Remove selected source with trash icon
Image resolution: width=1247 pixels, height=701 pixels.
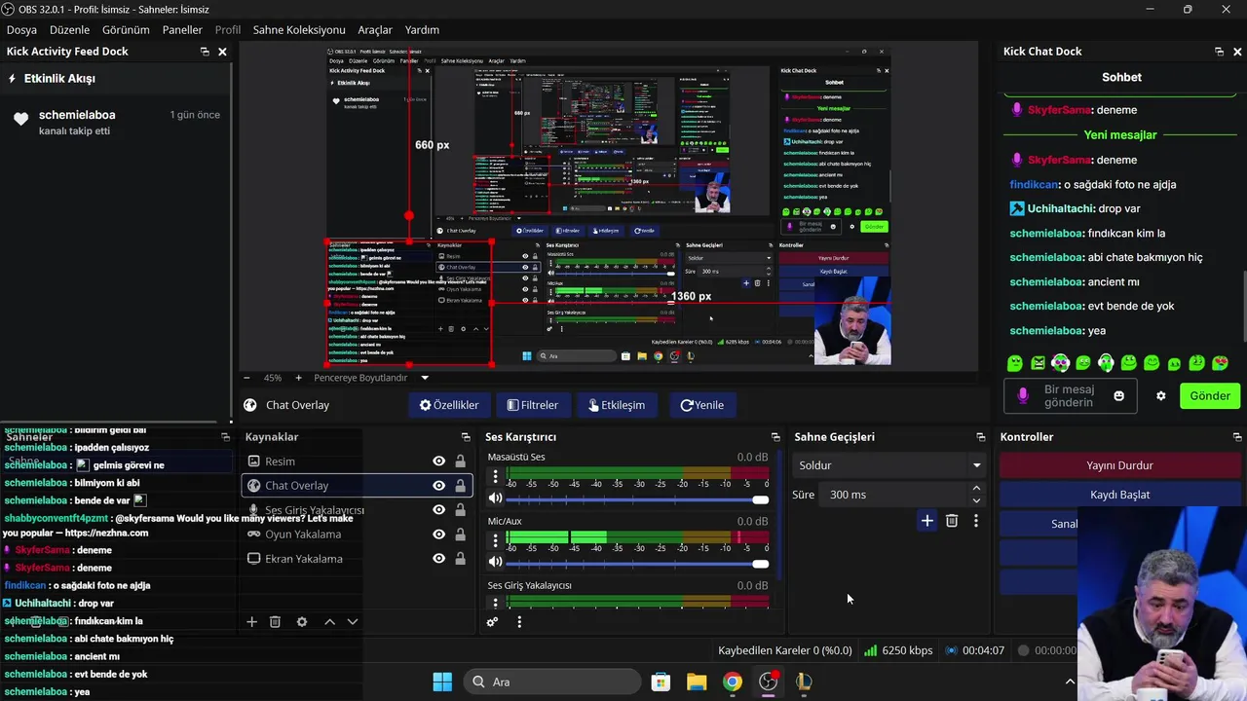[275, 622]
